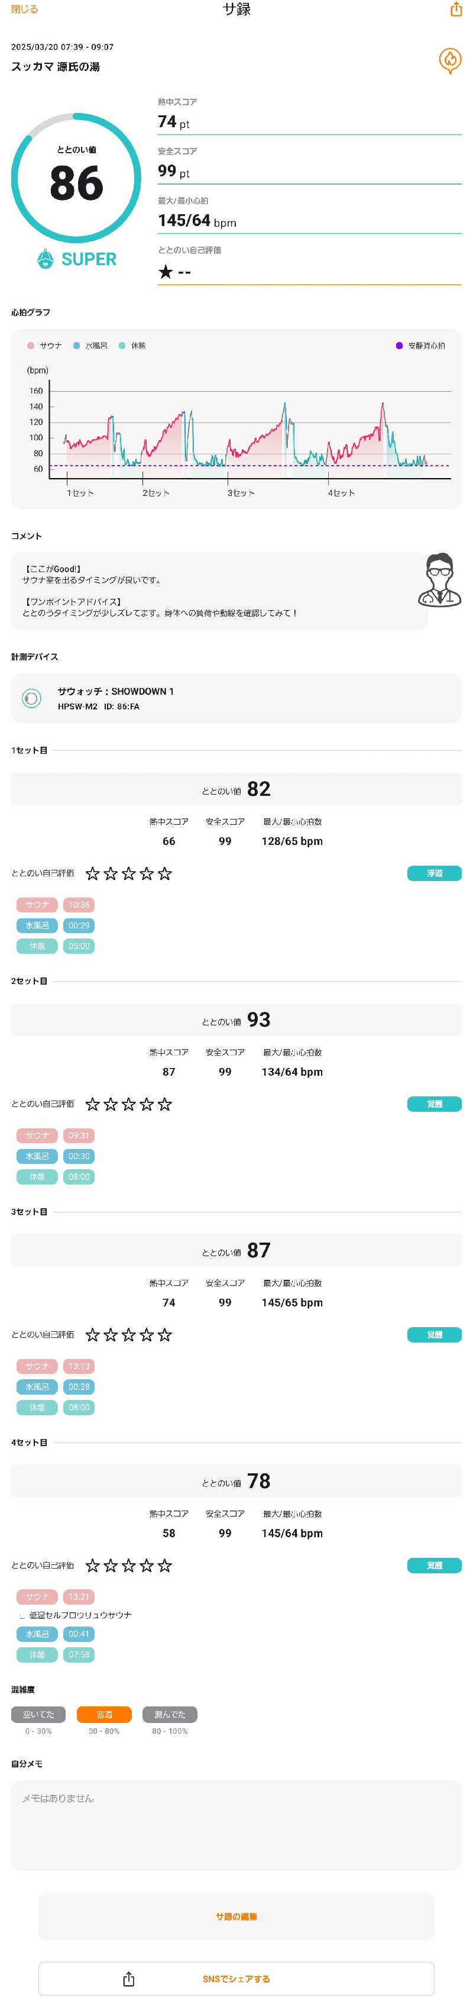Tap the share icon in SNS button
This screenshot has width=473, height=2007.
click(129, 1979)
